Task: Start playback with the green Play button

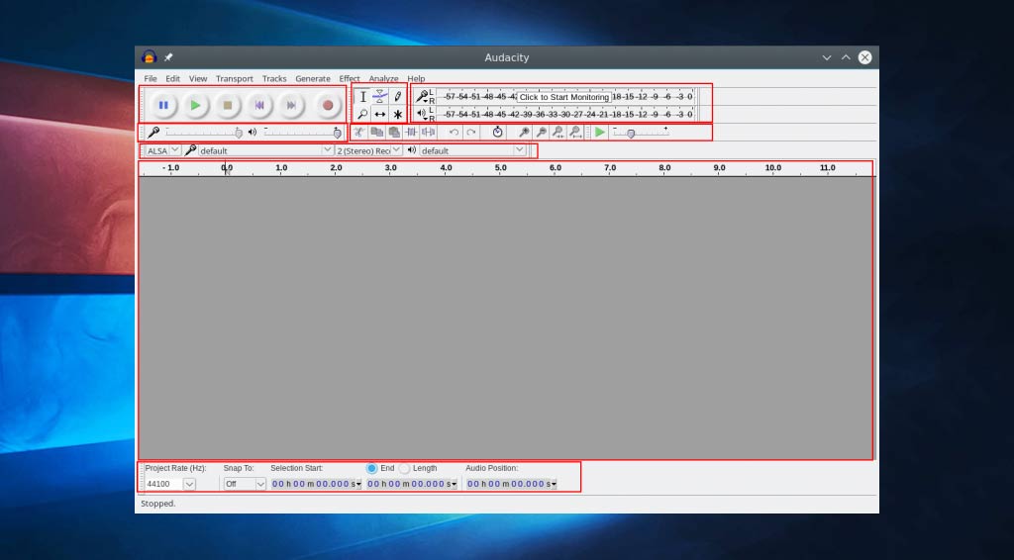Action: tap(195, 105)
